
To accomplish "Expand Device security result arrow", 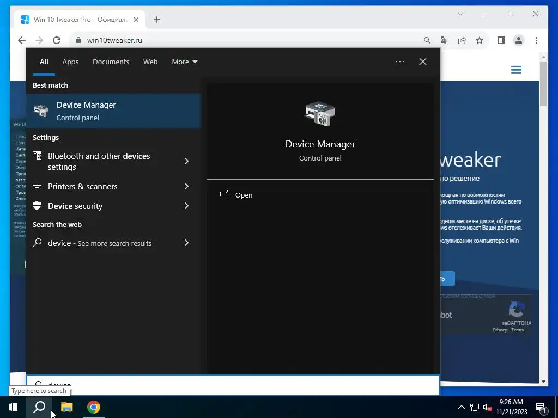I will [186, 205].
